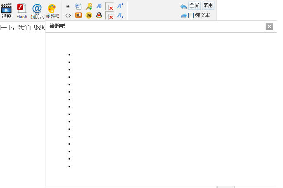Click the @朋友 mention icon

[37, 10]
